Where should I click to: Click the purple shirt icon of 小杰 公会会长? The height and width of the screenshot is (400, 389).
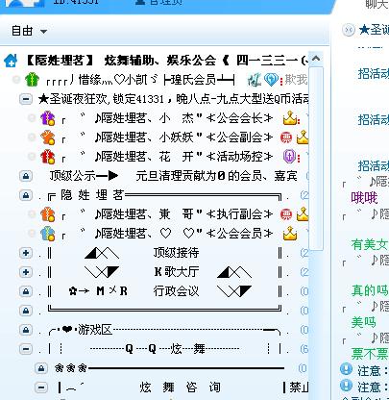[x=47, y=118]
